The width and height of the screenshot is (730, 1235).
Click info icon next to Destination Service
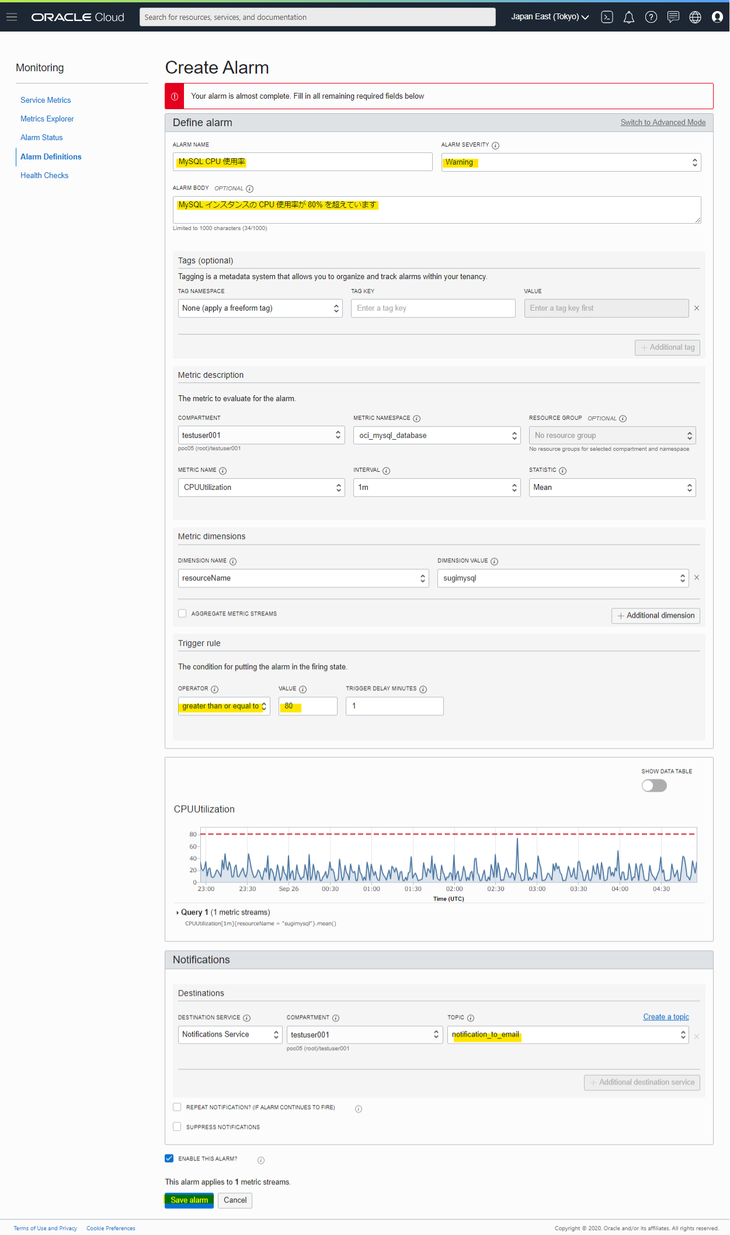point(246,1018)
